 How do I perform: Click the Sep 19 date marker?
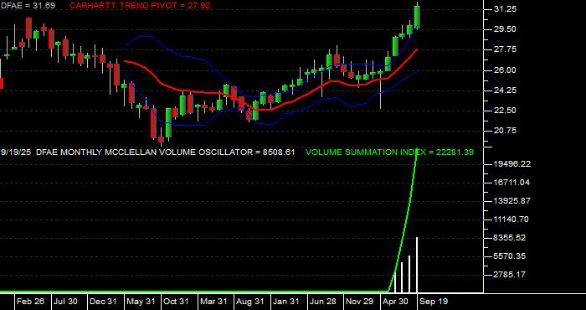pyautogui.click(x=433, y=302)
